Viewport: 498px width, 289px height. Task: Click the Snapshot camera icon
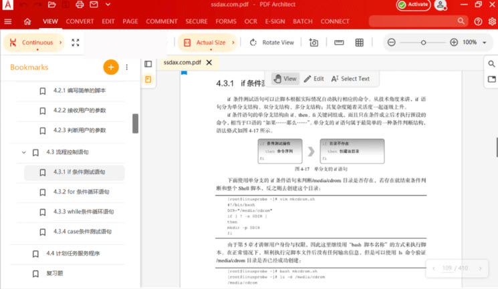pos(314,43)
